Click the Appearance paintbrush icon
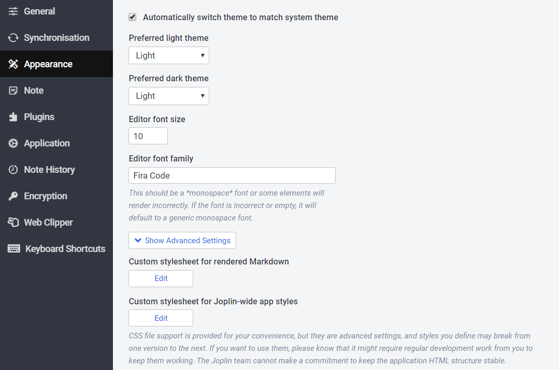The width and height of the screenshot is (559, 370). tap(13, 64)
